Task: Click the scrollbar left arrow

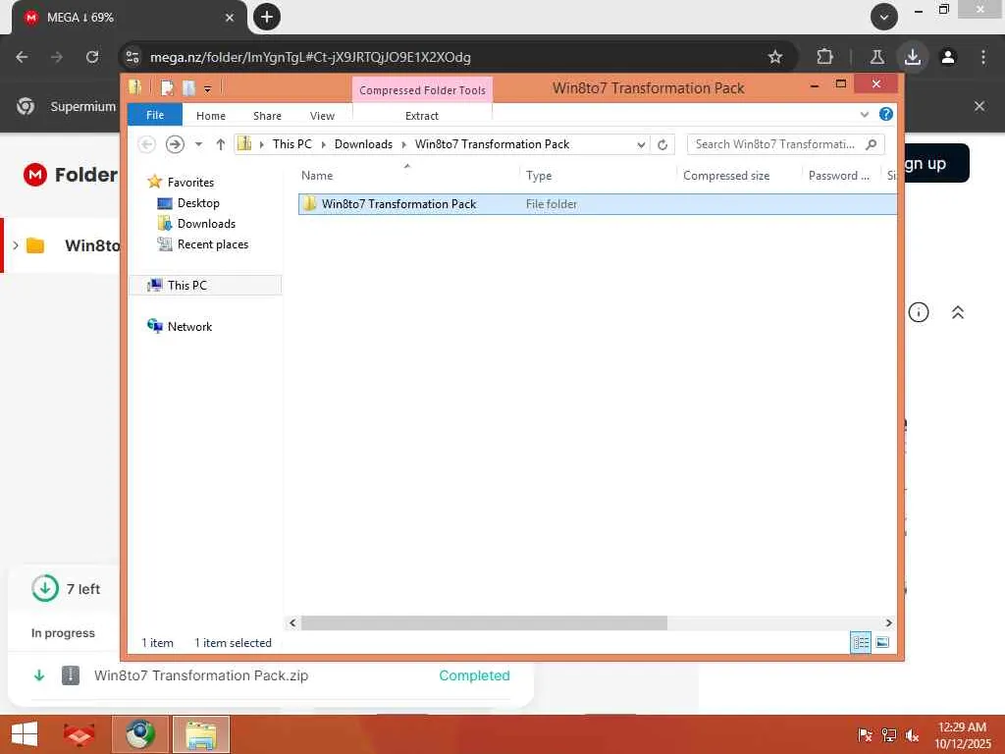Action: pos(292,622)
